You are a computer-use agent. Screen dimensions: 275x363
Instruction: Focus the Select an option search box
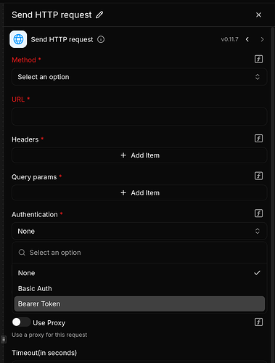139,253
